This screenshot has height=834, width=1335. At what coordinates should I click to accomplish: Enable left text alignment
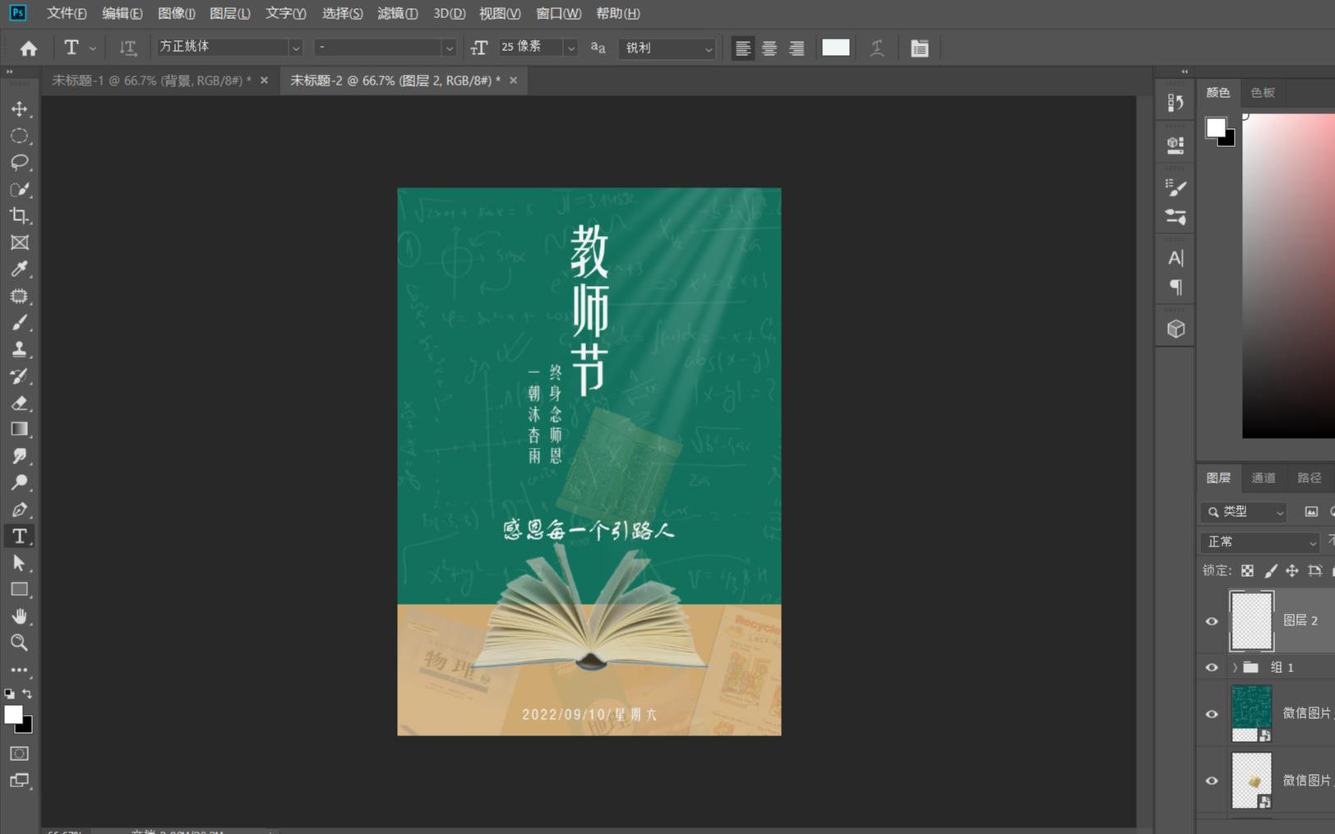tap(742, 48)
